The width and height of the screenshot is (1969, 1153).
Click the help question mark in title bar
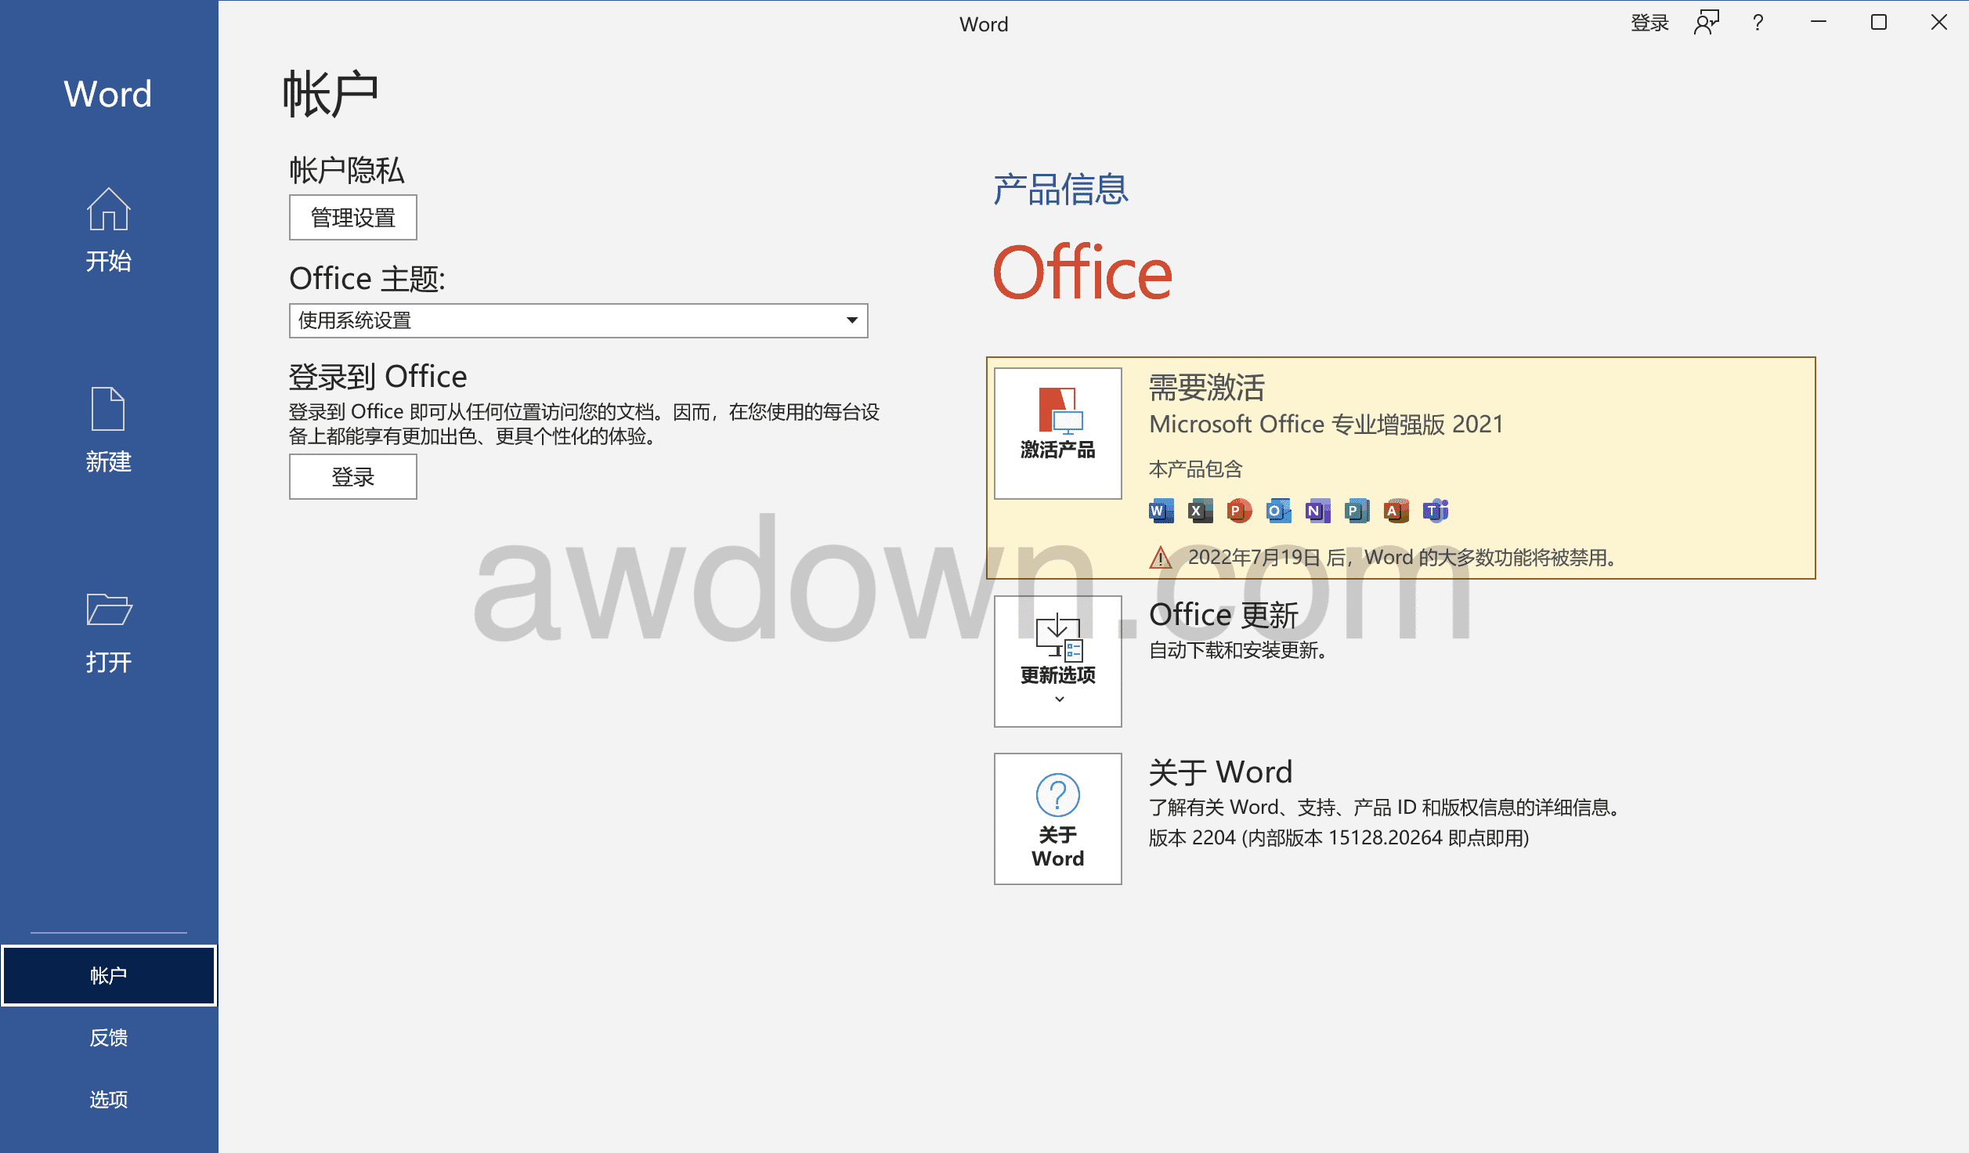[1758, 23]
